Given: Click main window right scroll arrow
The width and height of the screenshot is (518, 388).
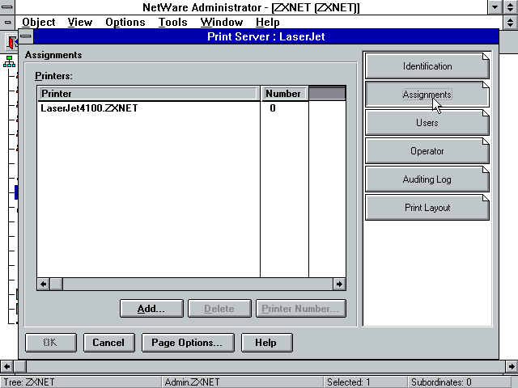Looking at the screenshot, I should click(x=511, y=366).
